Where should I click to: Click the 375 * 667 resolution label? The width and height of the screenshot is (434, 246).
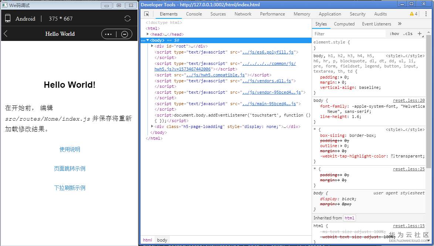point(61,18)
